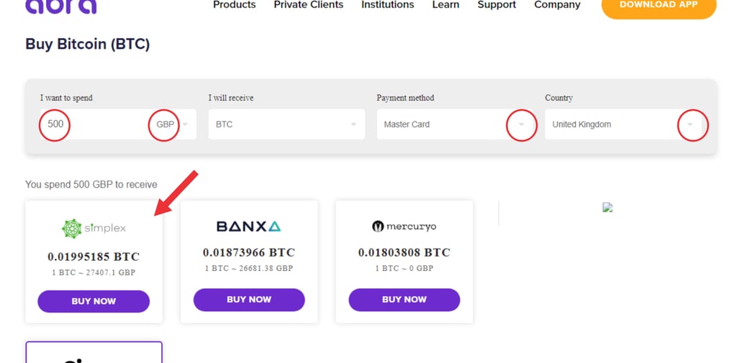
Task: Click the Abra logo
Action: click(60, 6)
